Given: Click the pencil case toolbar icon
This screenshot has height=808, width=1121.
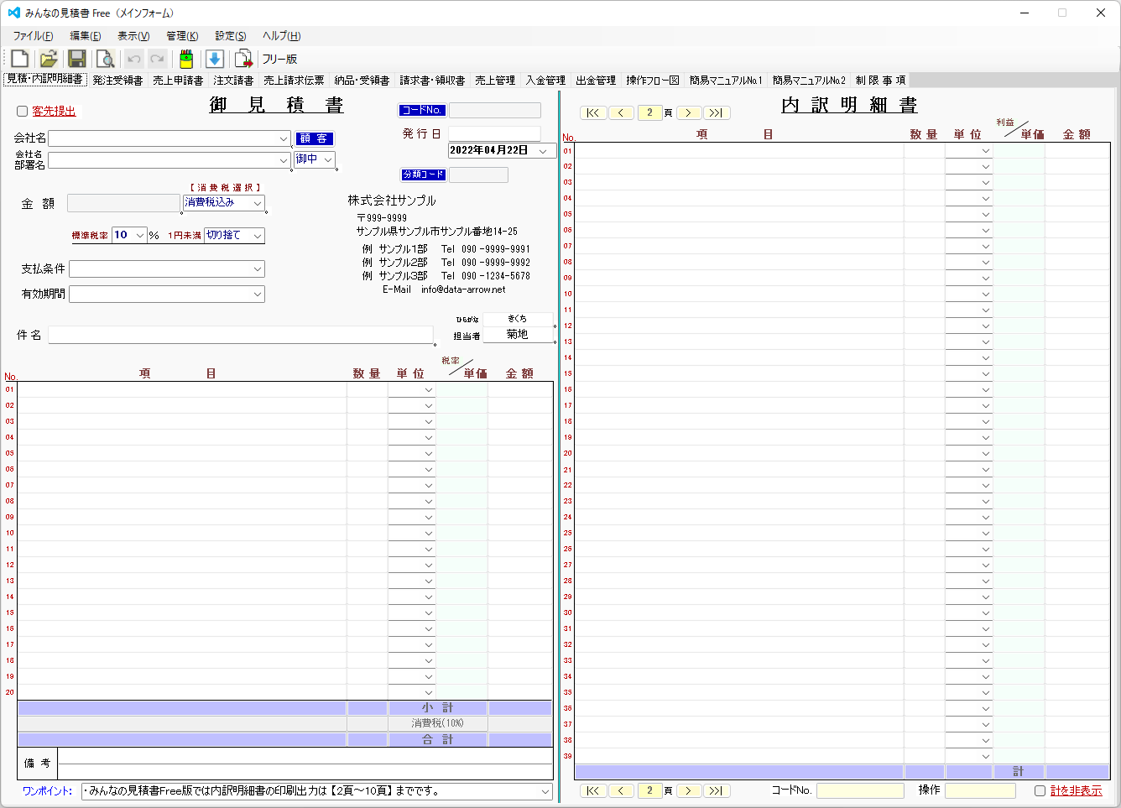Looking at the screenshot, I should point(185,57).
